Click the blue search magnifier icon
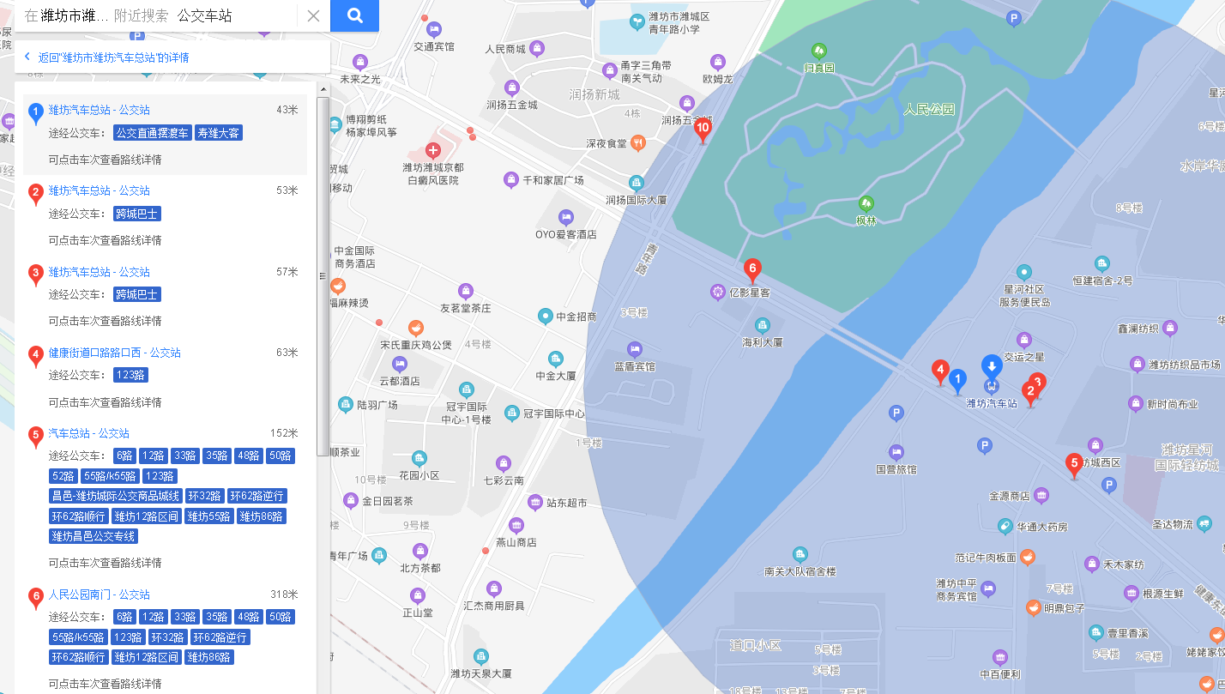This screenshot has width=1225, height=694. (353, 15)
